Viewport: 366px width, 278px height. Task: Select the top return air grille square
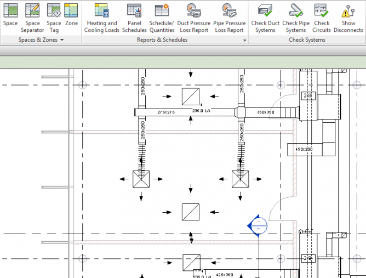pos(191,97)
